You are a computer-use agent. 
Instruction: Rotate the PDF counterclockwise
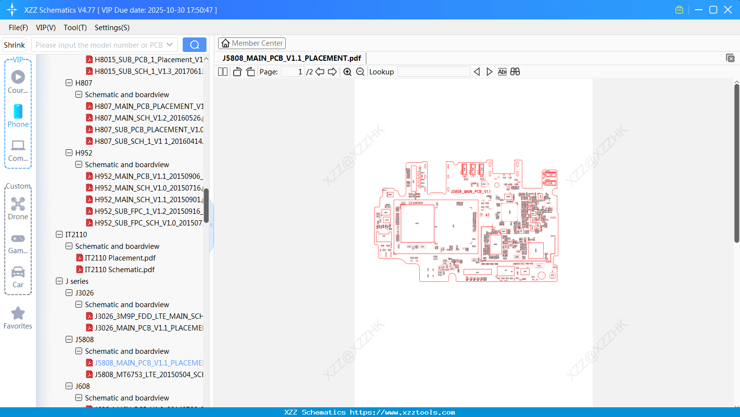237,71
